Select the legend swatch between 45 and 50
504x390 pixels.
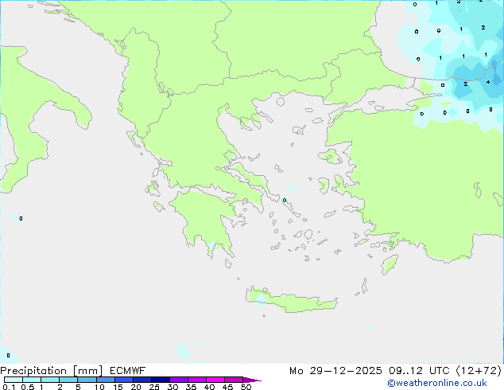pos(234,380)
